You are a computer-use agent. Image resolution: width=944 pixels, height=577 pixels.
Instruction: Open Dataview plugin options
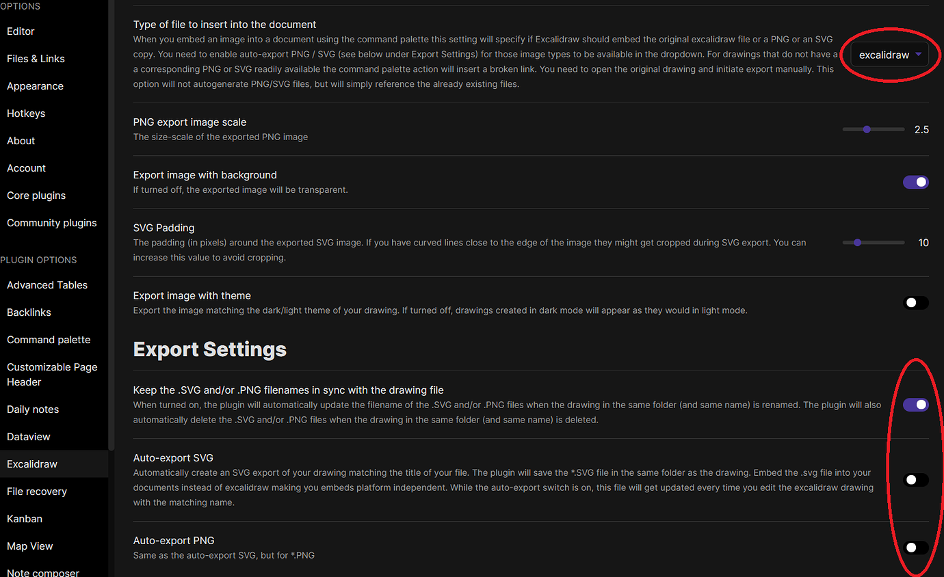point(28,436)
